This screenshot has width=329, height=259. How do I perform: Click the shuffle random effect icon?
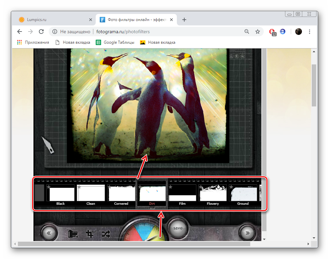106,234
